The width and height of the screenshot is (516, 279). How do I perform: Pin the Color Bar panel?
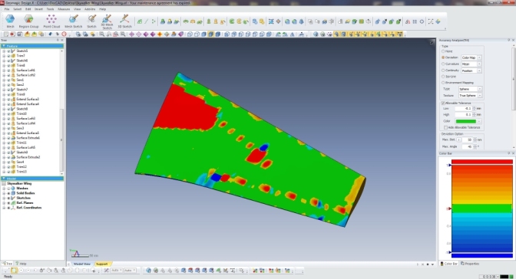tap(508, 153)
